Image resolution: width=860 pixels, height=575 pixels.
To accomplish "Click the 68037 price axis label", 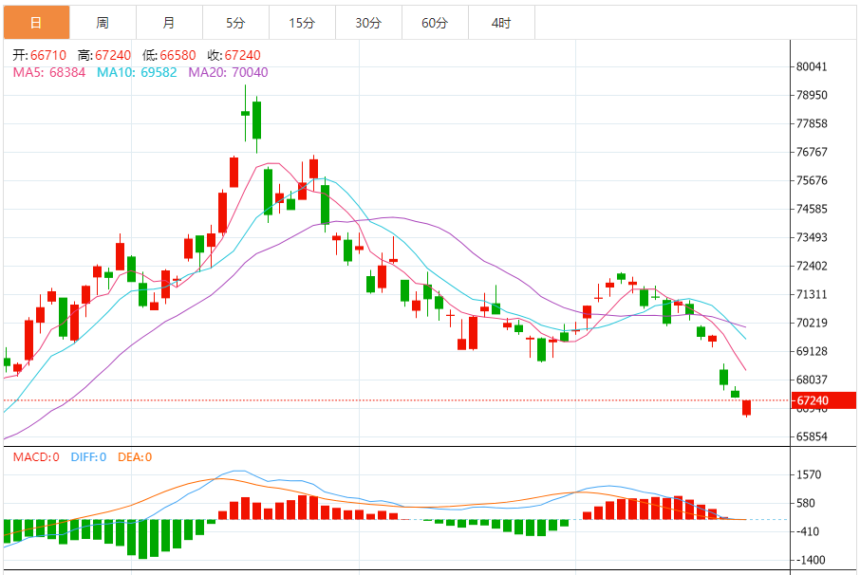I will tap(812, 380).
